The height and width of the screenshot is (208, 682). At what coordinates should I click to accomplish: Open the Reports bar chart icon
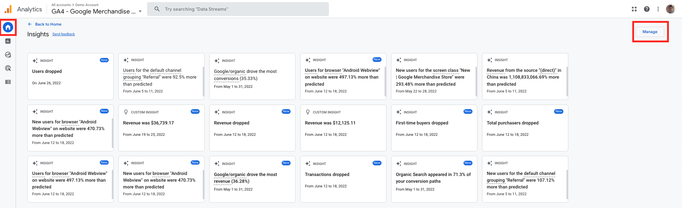8,41
